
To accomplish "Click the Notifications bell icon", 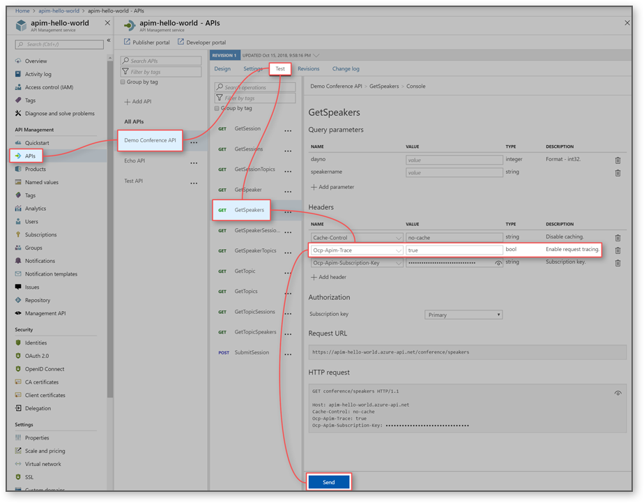I will [x=18, y=261].
